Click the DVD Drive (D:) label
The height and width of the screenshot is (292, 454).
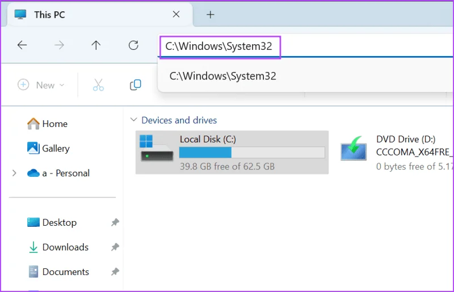point(406,139)
